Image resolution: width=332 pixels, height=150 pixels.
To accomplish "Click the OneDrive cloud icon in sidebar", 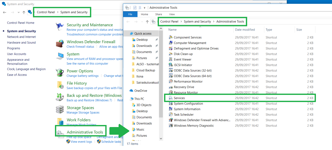I will [x=131, y=91].
